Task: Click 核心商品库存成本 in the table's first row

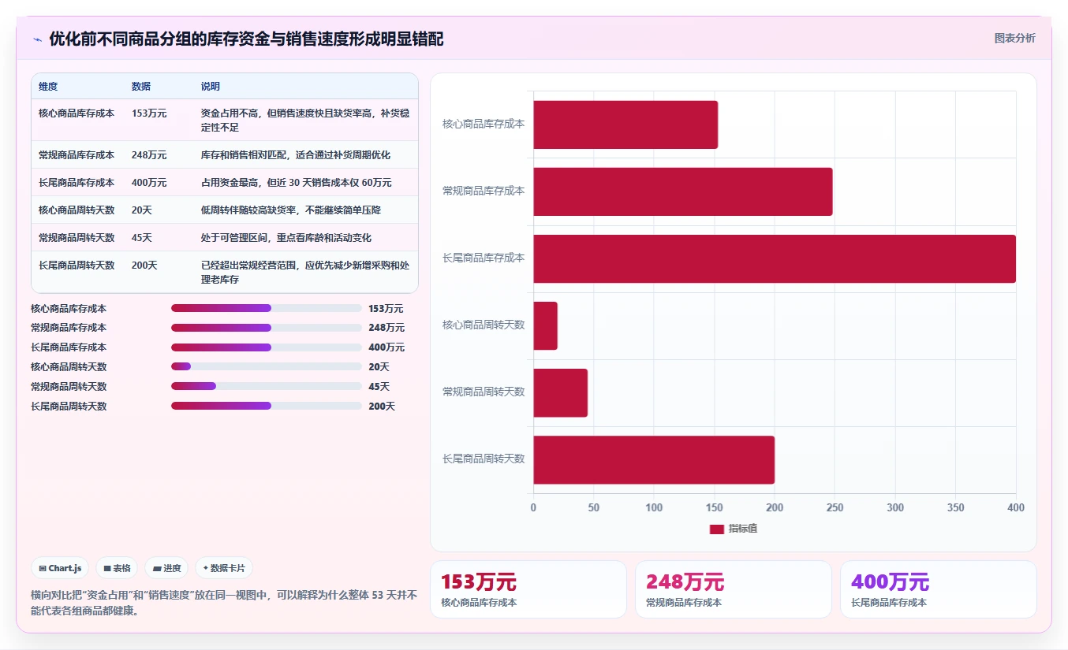Action: [77, 113]
